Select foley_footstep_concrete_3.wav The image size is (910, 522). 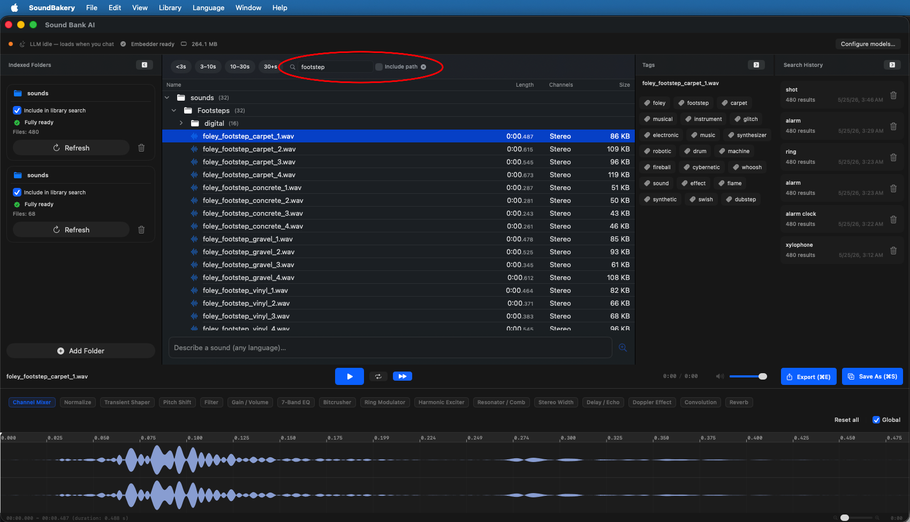point(398,213)
